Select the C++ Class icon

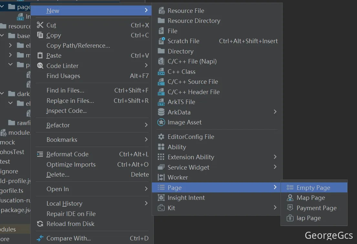pos(161,72)
